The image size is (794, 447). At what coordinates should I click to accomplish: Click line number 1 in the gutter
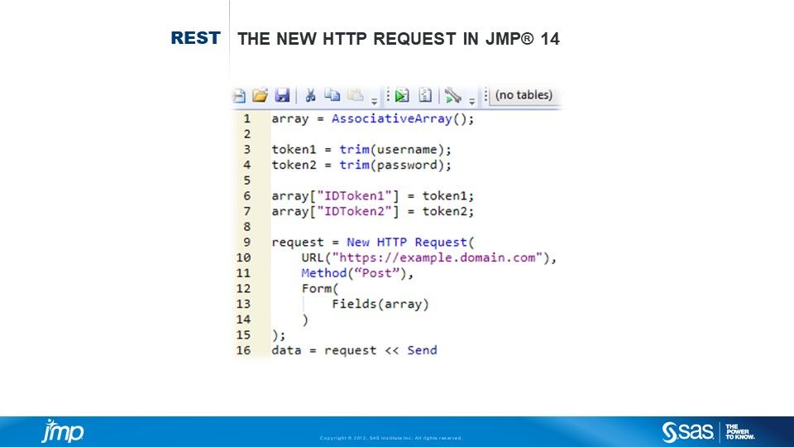click(x=247, y=118)
